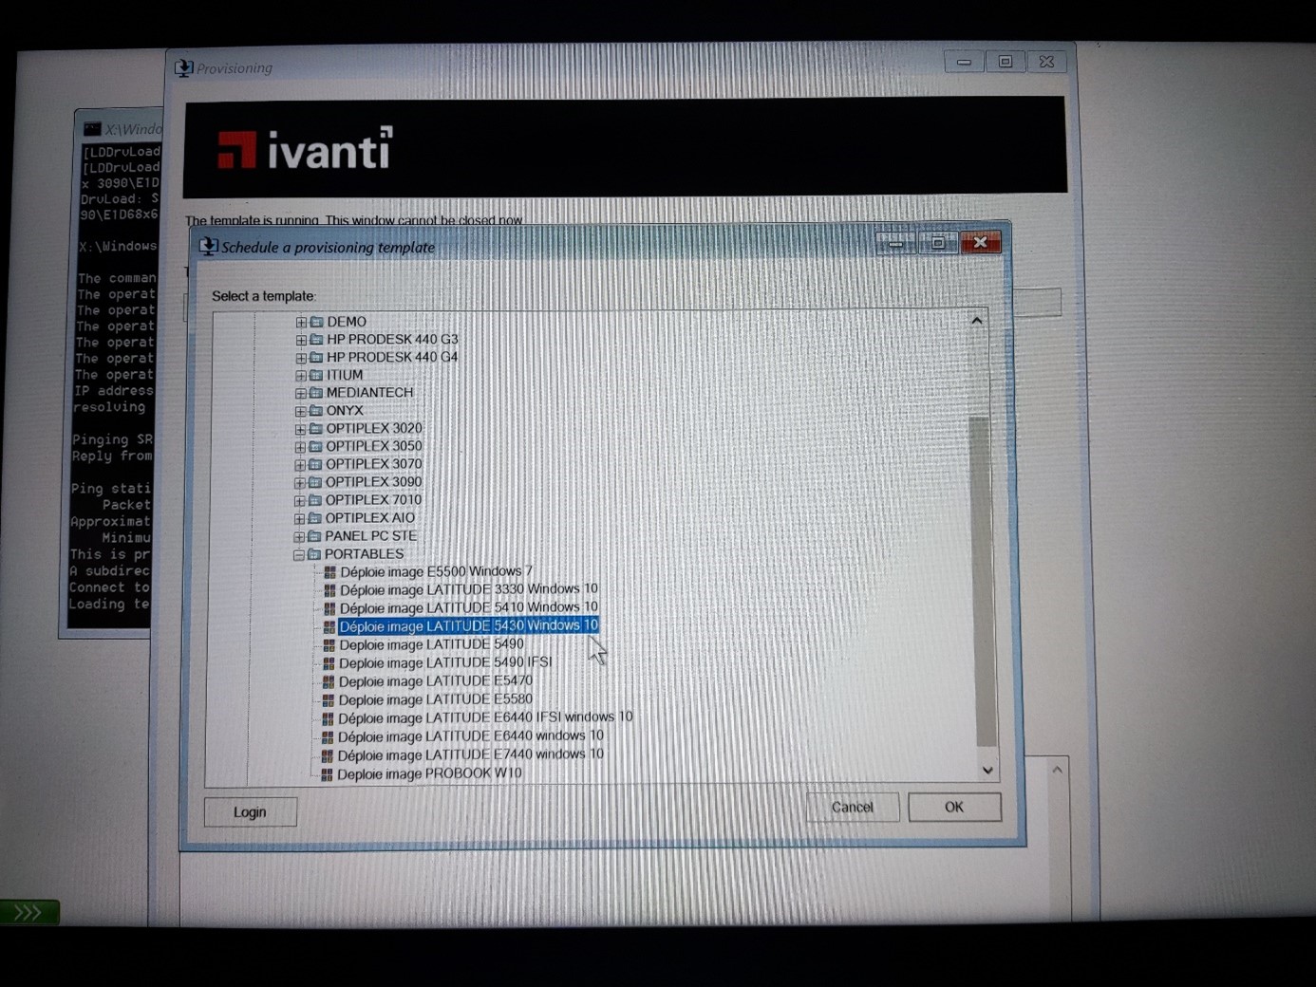1316x987 pixels.
Task: Expand the HP PRODESK 440 G3 folder
Action: point(301,340)
